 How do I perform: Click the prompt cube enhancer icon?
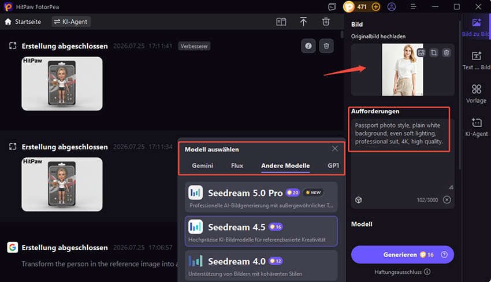[359, 200]
